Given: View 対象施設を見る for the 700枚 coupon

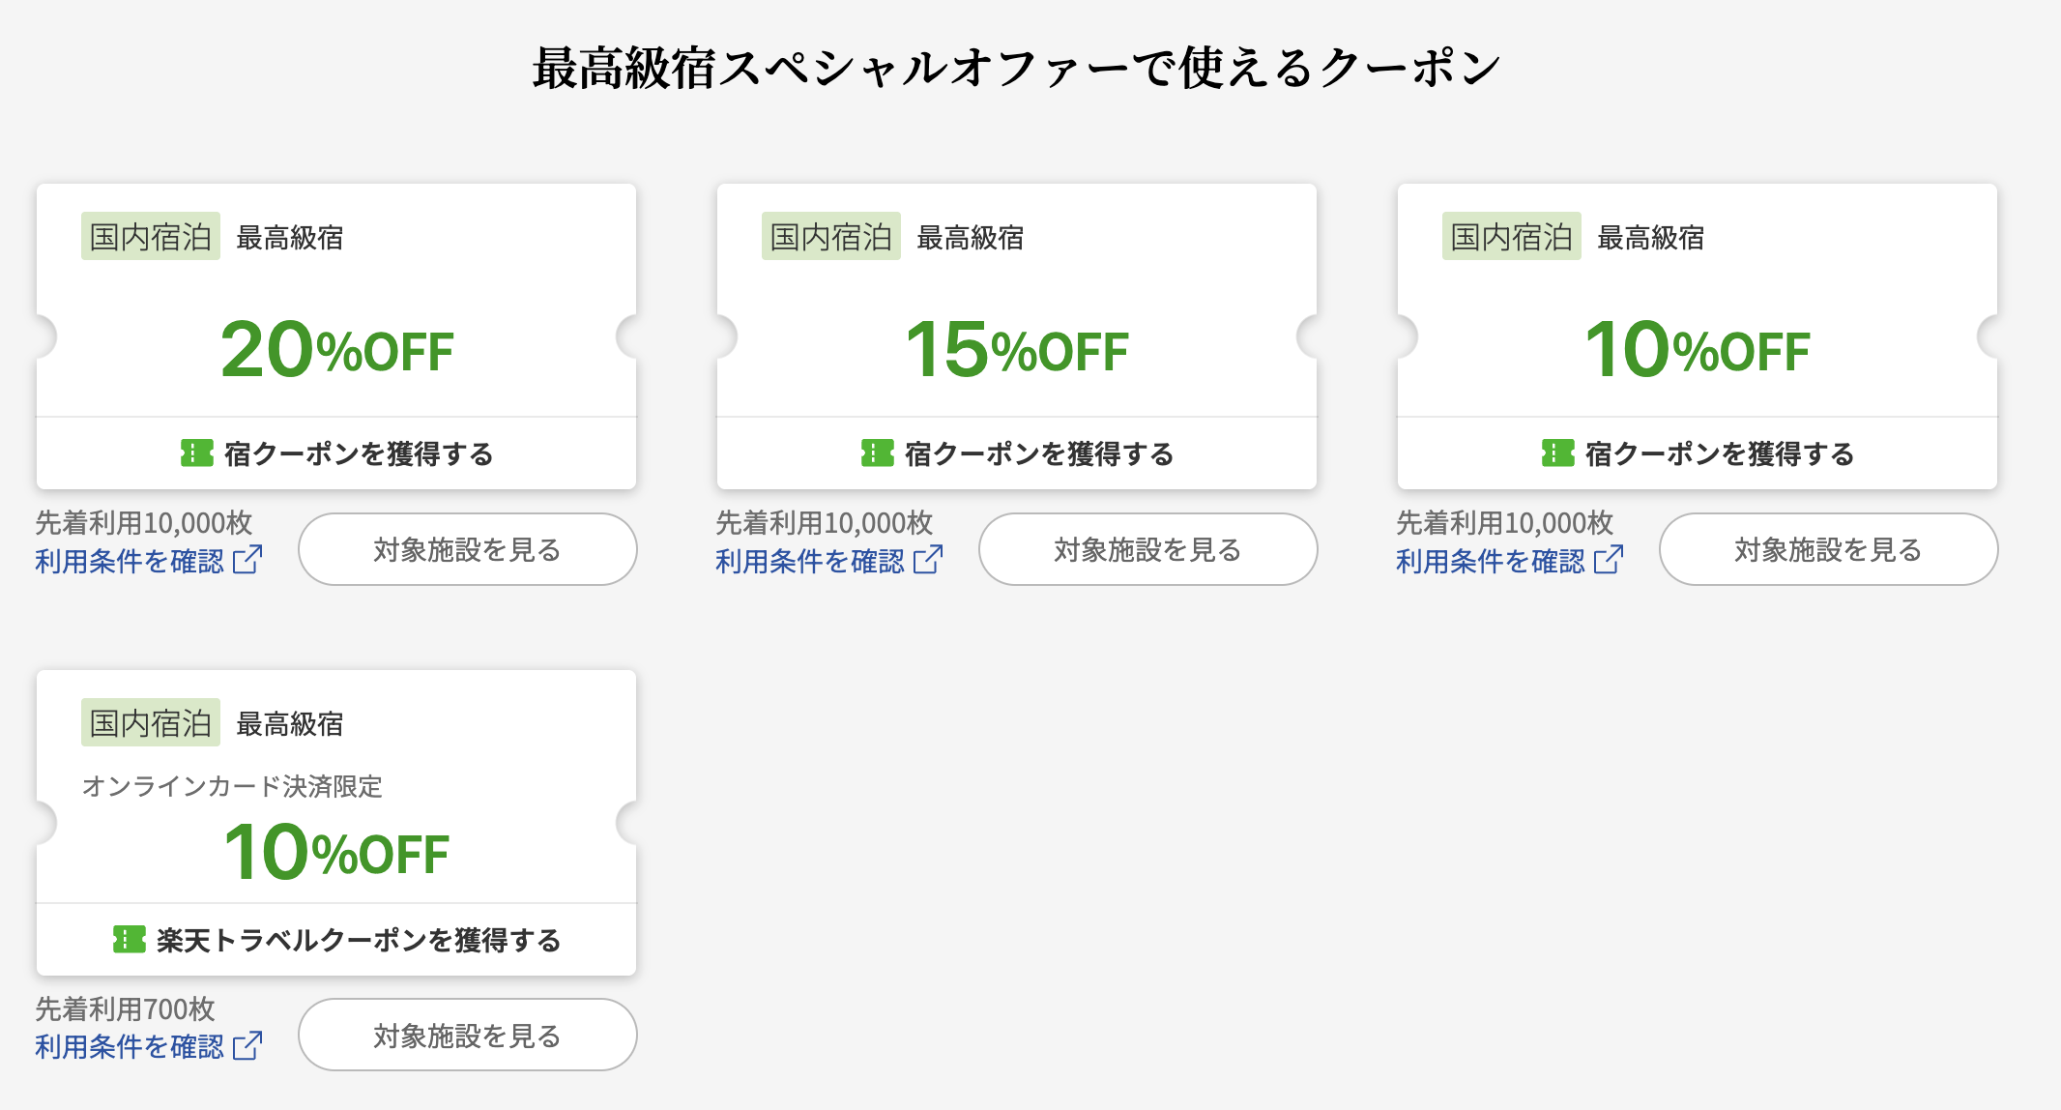Looking at the screenshot, I should click(x=467, y=1036).
